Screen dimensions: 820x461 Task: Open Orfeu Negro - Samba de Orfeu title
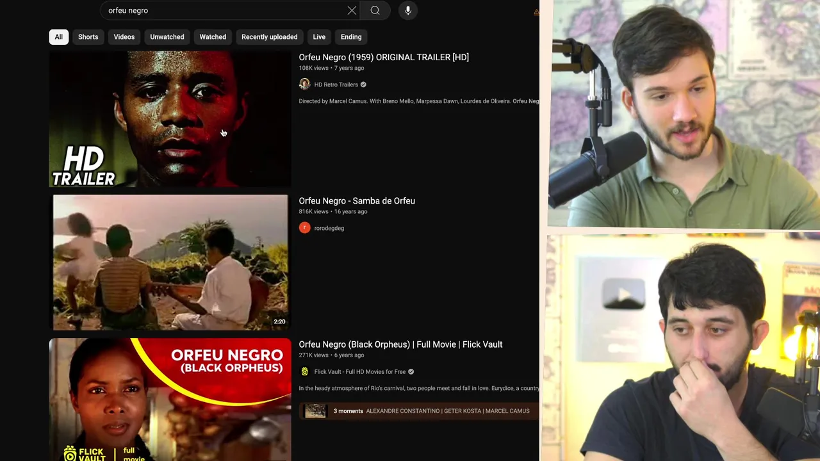point(357,201)
